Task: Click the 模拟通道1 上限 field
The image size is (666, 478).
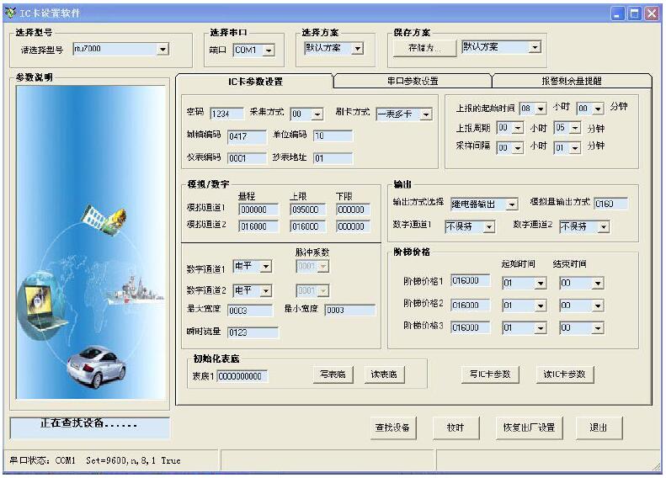Action: coord(308,210)
